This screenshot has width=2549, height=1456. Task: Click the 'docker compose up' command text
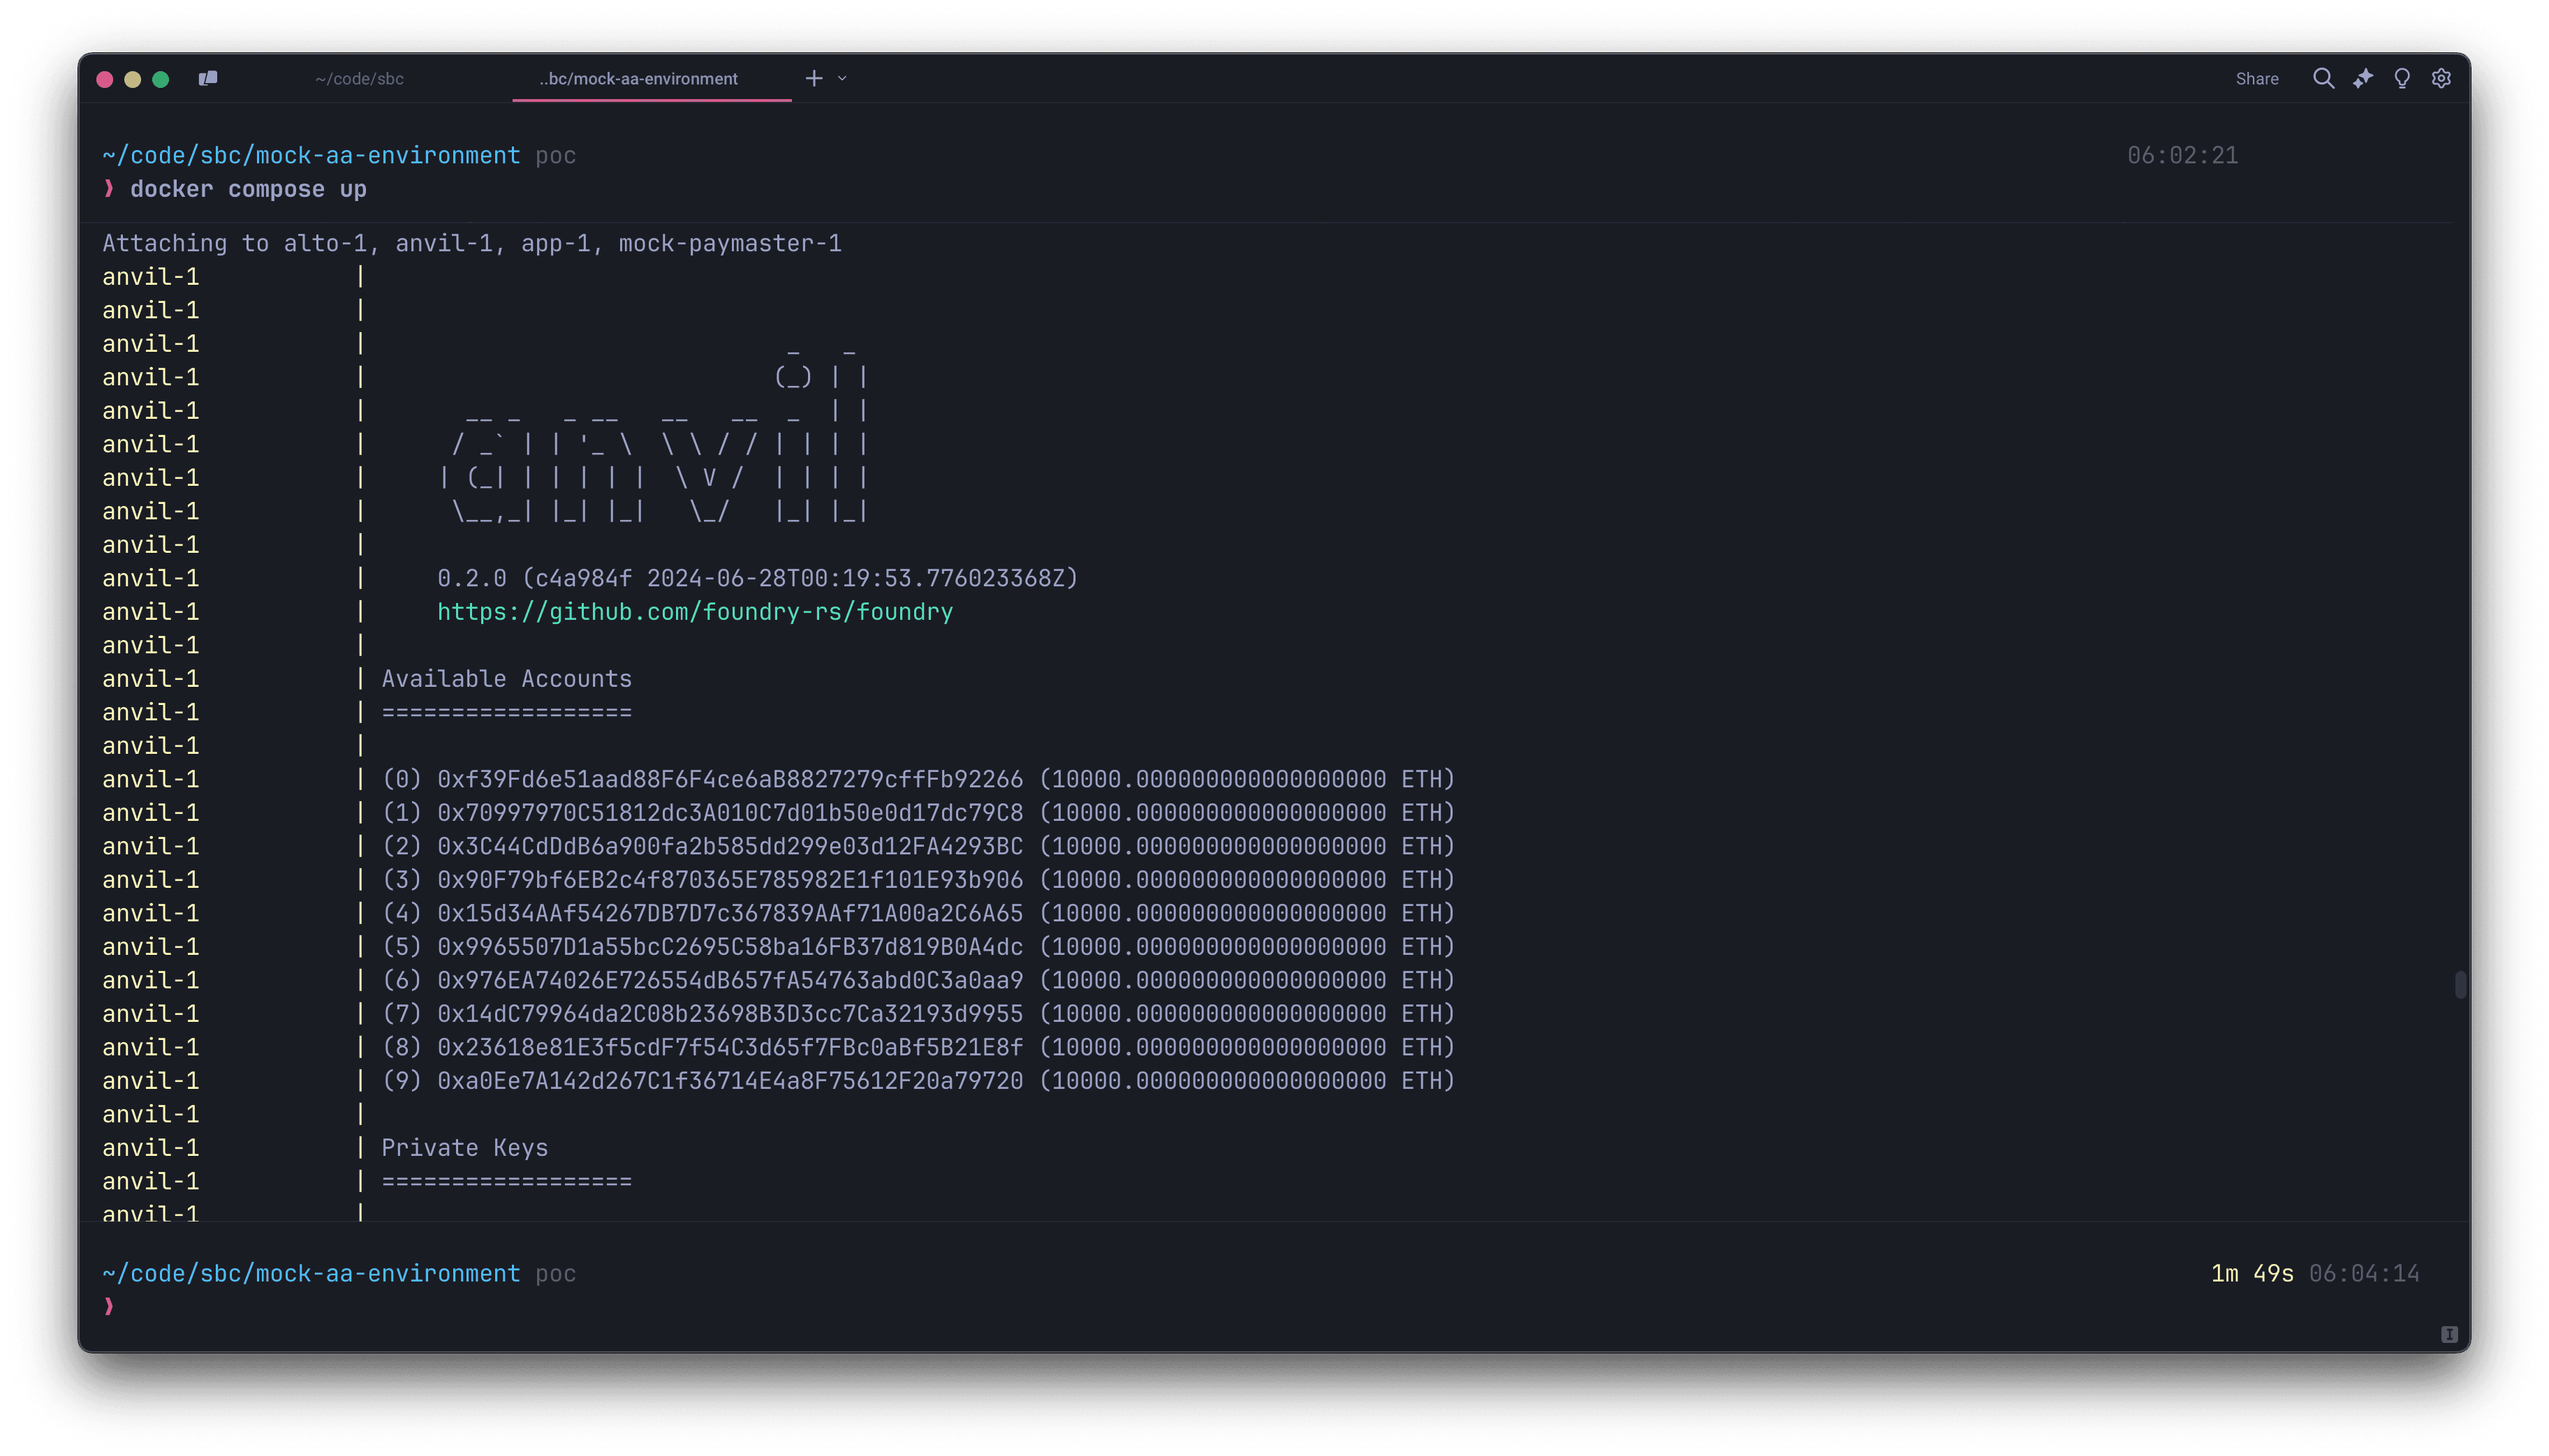248,189
